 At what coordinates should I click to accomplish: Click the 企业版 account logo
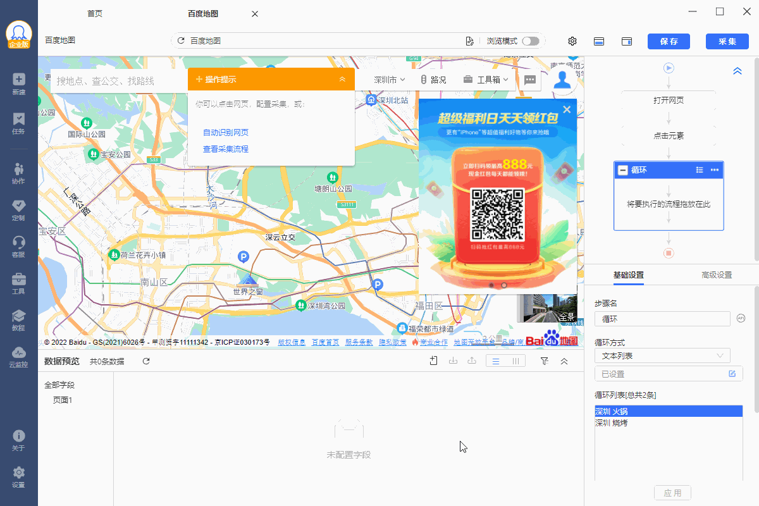19,35
